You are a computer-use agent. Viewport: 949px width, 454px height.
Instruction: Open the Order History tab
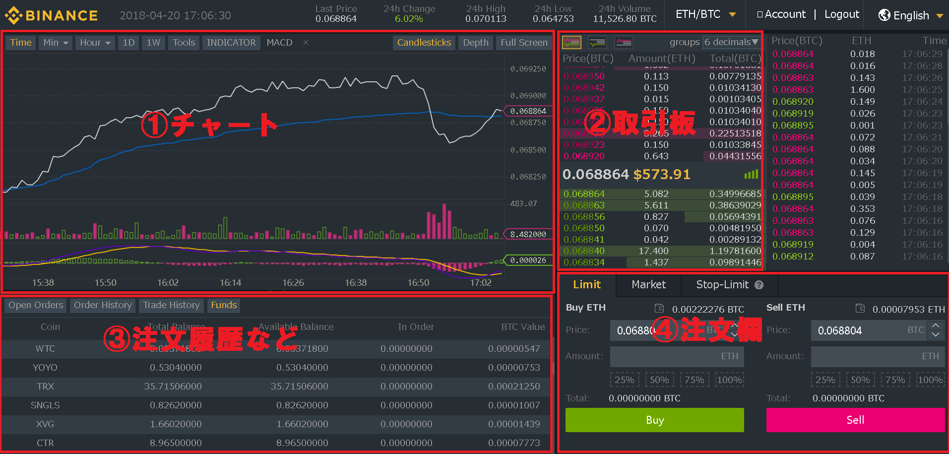(x=103, y=305)
